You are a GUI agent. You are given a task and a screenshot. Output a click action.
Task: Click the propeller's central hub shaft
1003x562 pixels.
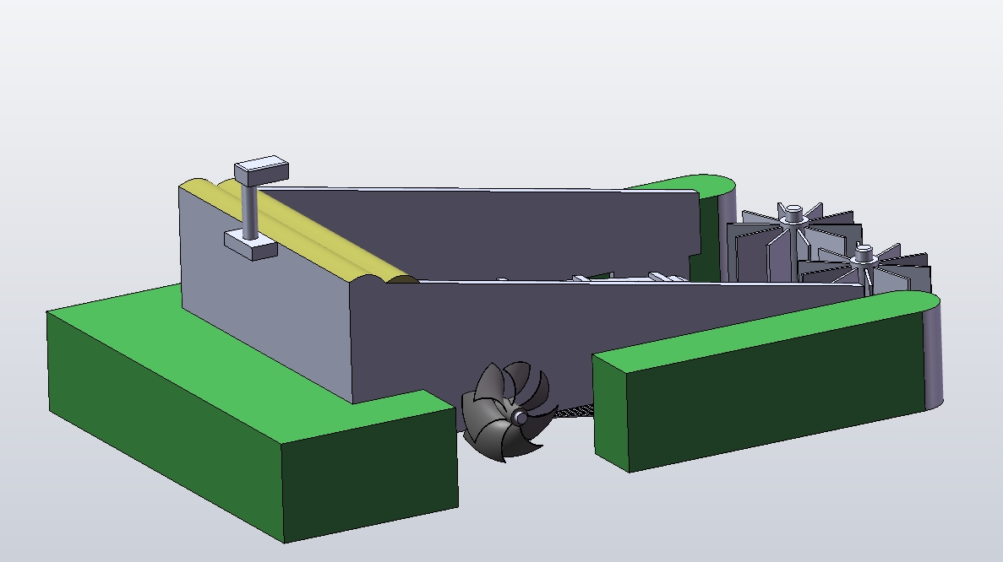click(x=520, y=419)
